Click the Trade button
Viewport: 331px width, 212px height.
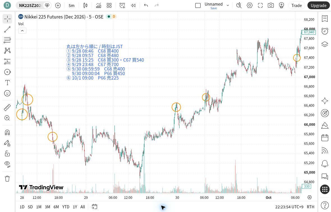(x=296, y=6)
